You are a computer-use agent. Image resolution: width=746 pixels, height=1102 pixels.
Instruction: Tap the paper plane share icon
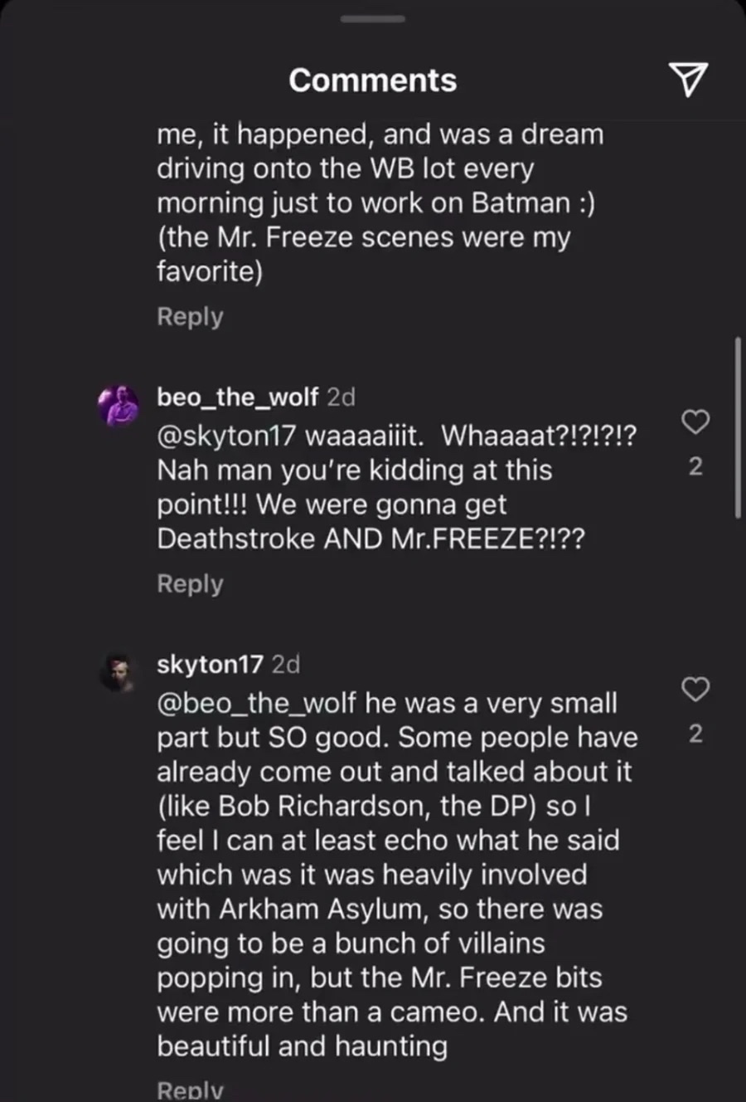pos(687,80)
